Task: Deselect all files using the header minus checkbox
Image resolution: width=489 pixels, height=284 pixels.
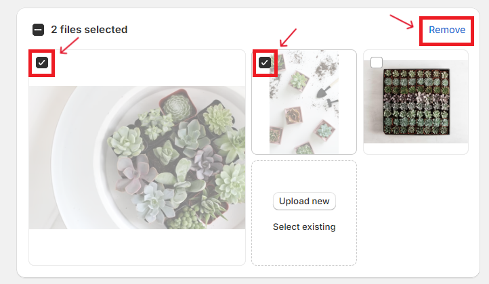Action: click(39, 30)
